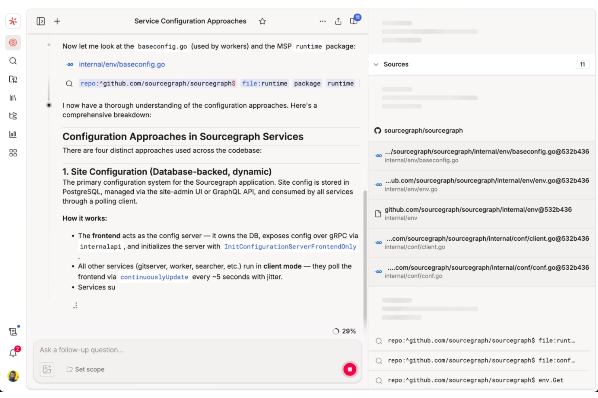Open the internal/env@532b436 directory source
This screenshot has width=598, height=398.
click(482, 214)
